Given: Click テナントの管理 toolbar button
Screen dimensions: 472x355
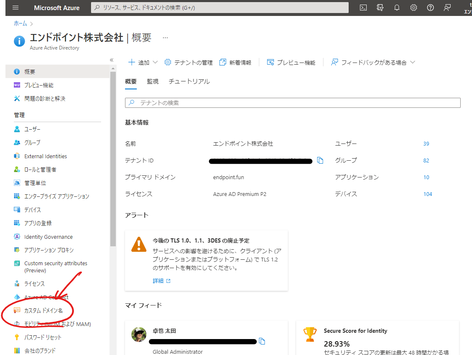Looking at the screenshot, I should [188, 63].
